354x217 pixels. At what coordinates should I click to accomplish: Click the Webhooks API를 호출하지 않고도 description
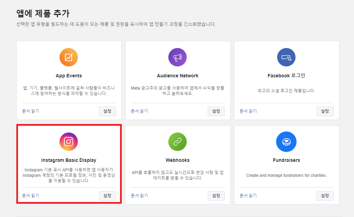coord(178,175)
